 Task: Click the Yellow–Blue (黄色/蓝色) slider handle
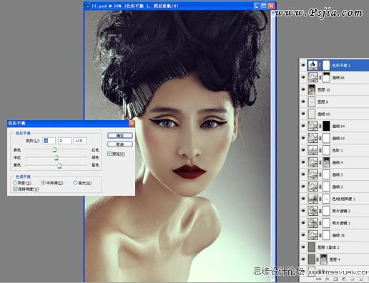click(59, 165)
